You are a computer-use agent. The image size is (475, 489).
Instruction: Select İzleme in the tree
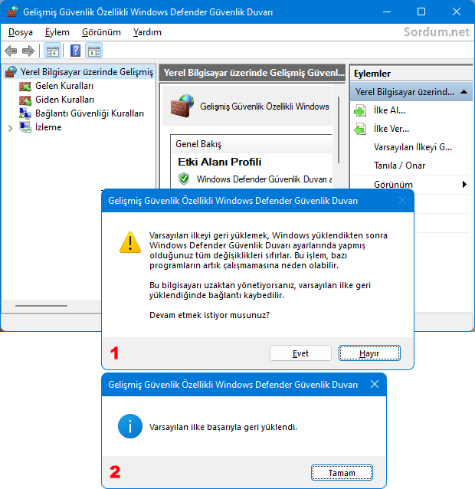click(48, 127)
